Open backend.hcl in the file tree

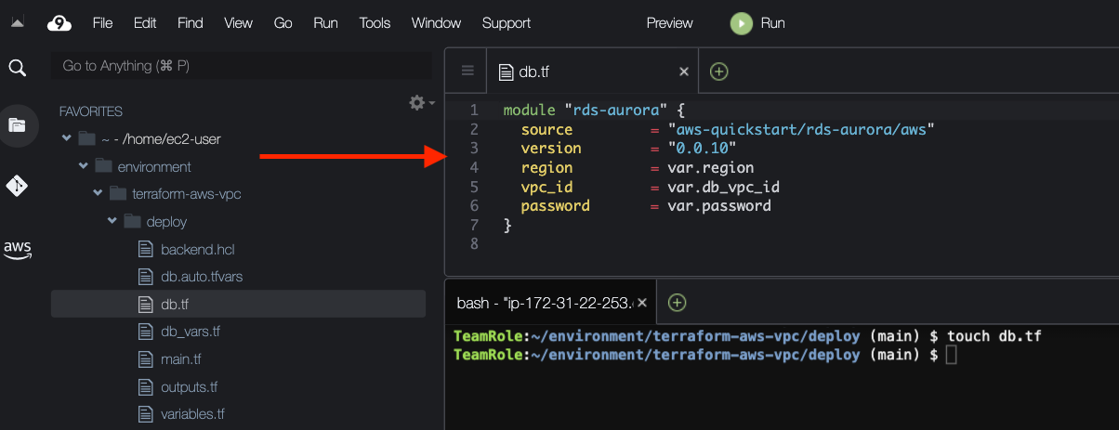[x=198, y=249]
